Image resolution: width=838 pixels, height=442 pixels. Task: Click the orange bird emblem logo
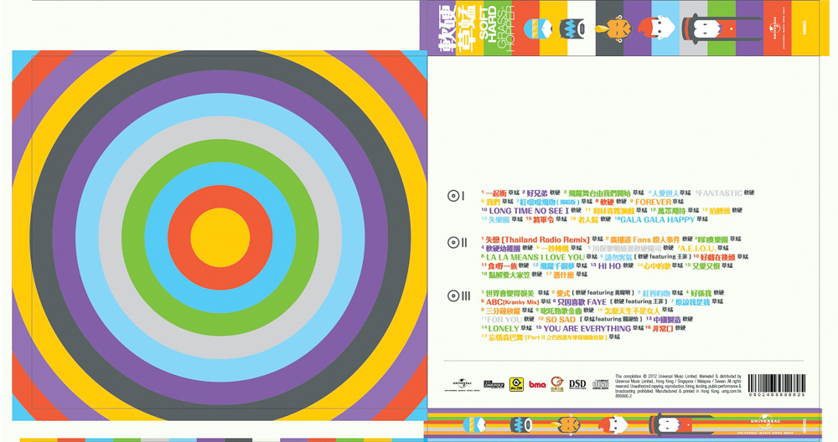[557, 383]
